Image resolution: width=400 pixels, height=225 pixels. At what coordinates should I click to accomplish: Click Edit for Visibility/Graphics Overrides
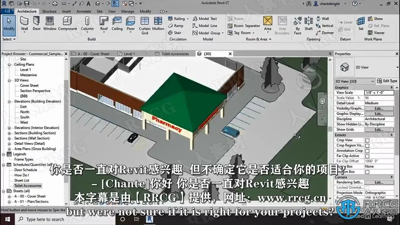click(379, 109)
